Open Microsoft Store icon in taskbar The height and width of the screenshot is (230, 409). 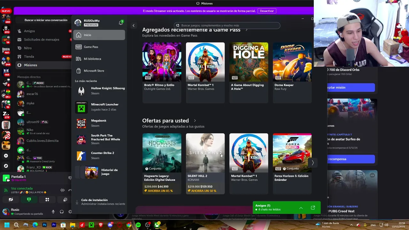tap(63, 225)
